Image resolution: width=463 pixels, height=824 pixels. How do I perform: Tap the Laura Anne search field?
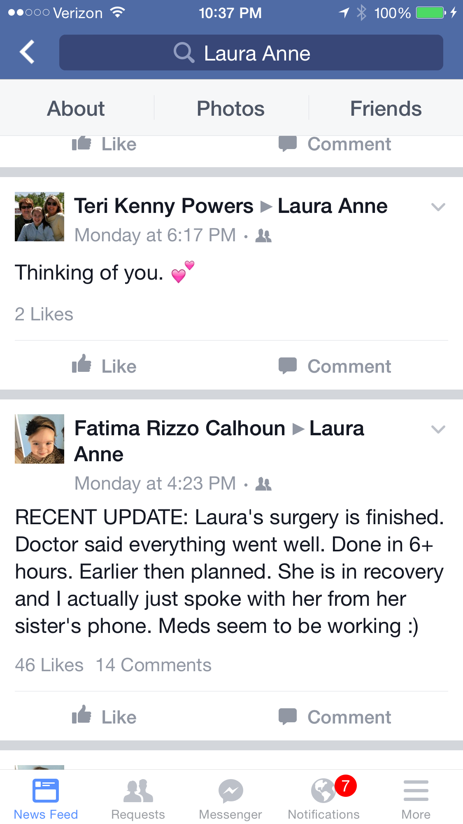(251, 53)
